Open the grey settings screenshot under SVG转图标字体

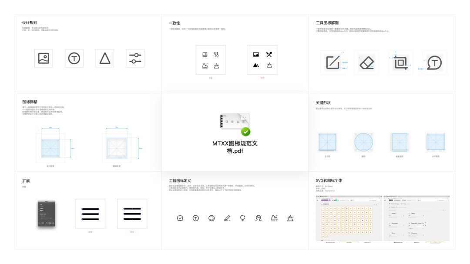click(x=416, y=218)
